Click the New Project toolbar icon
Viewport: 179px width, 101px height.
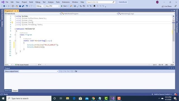click(13, 6)
